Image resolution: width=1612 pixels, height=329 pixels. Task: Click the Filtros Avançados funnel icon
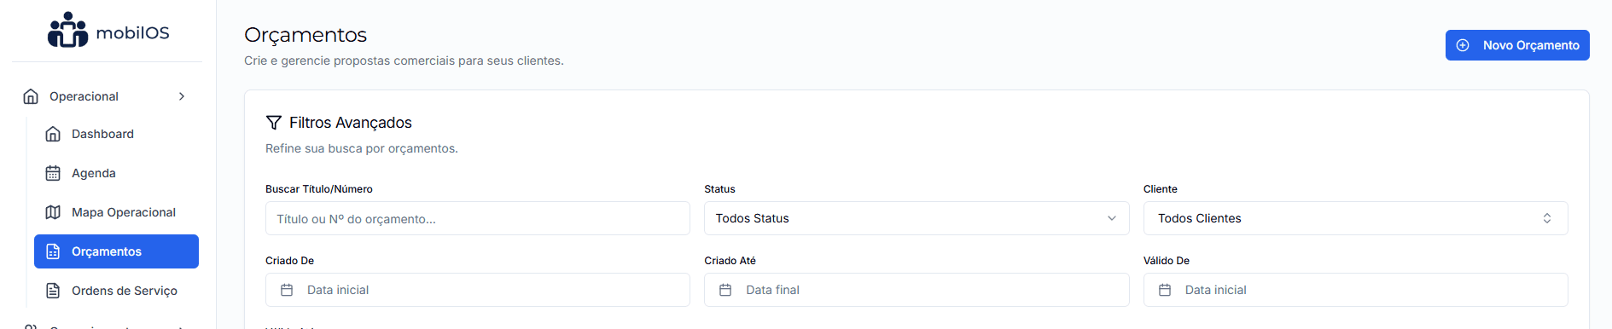274,123
